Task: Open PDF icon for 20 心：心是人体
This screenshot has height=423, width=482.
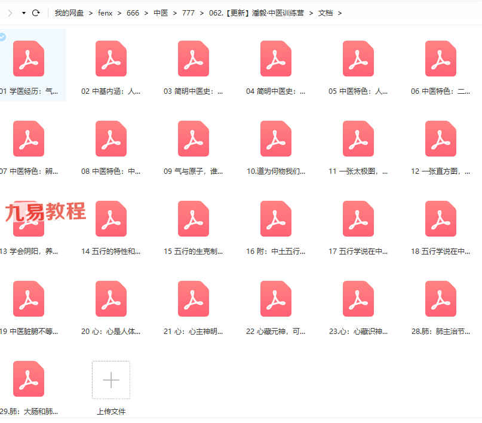Action: [111, 299]
